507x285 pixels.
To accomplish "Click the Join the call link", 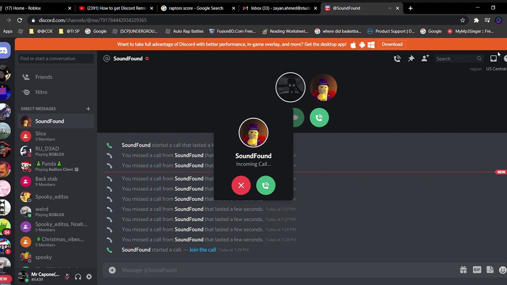I will tap(202, 250).
